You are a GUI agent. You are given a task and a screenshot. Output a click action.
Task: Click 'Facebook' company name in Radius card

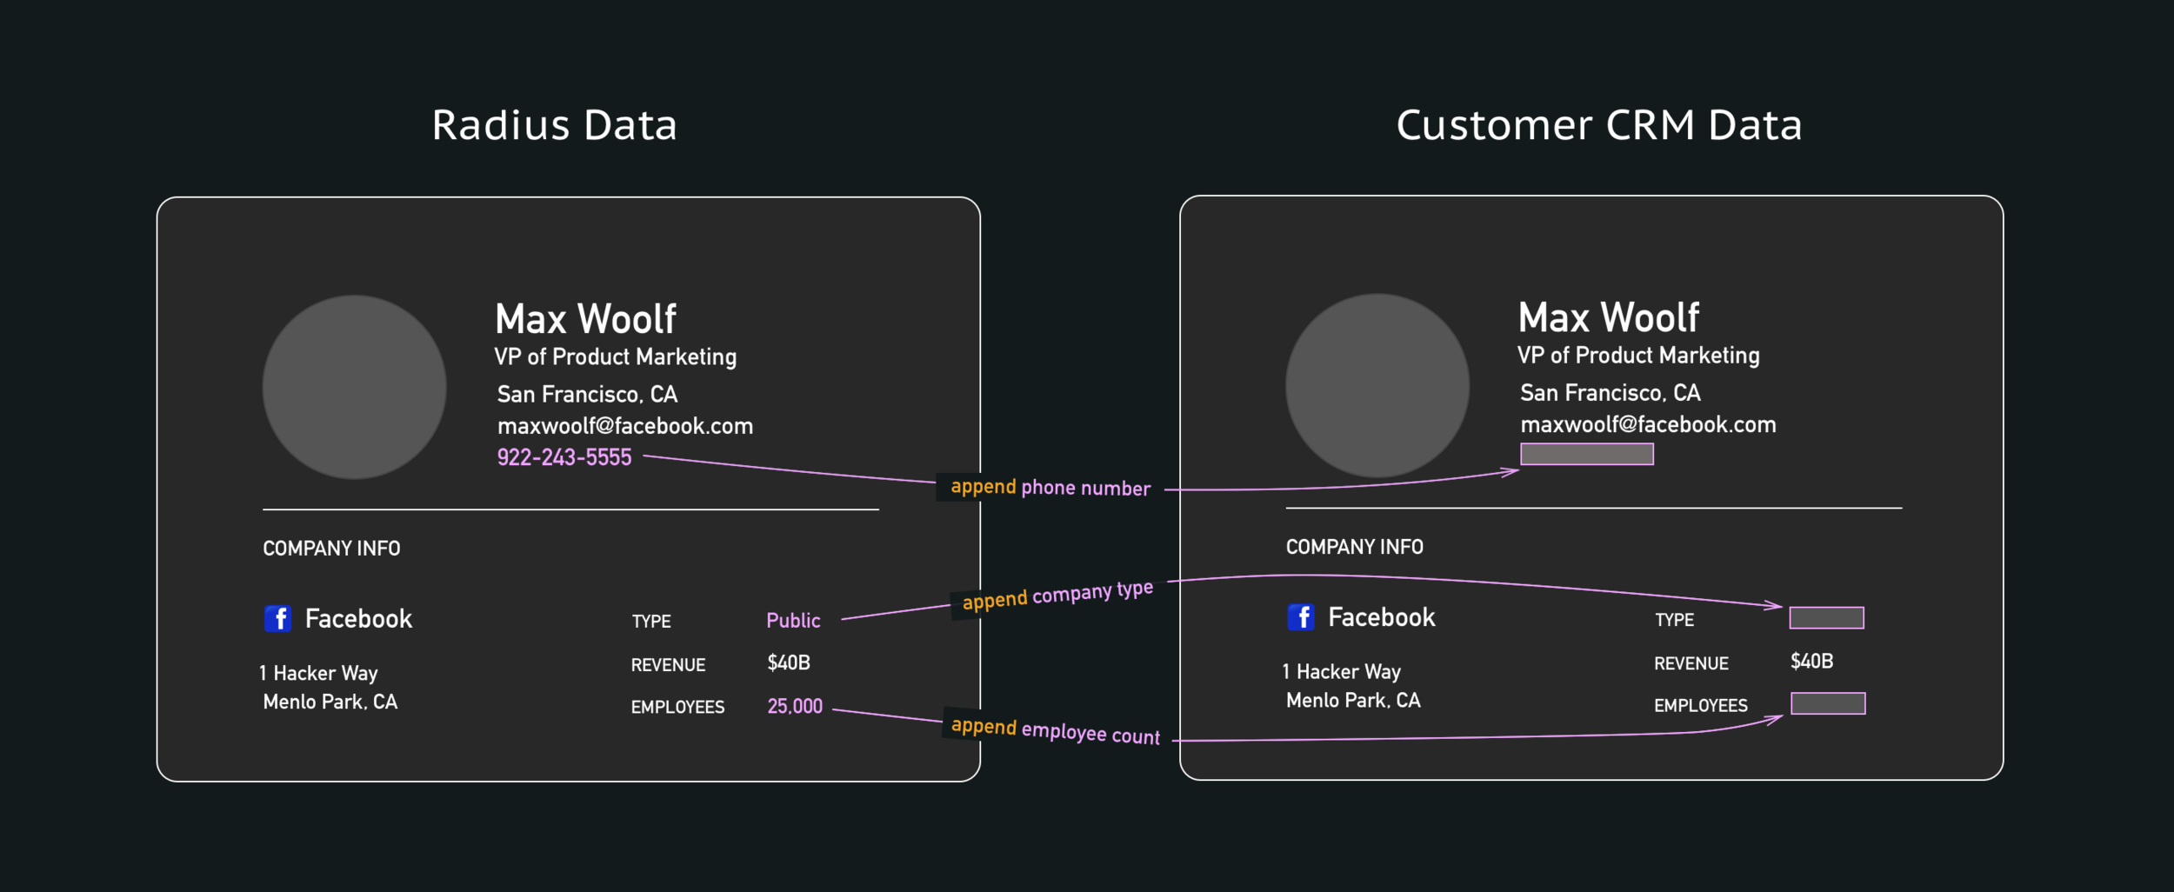click(x=358, y=619)
